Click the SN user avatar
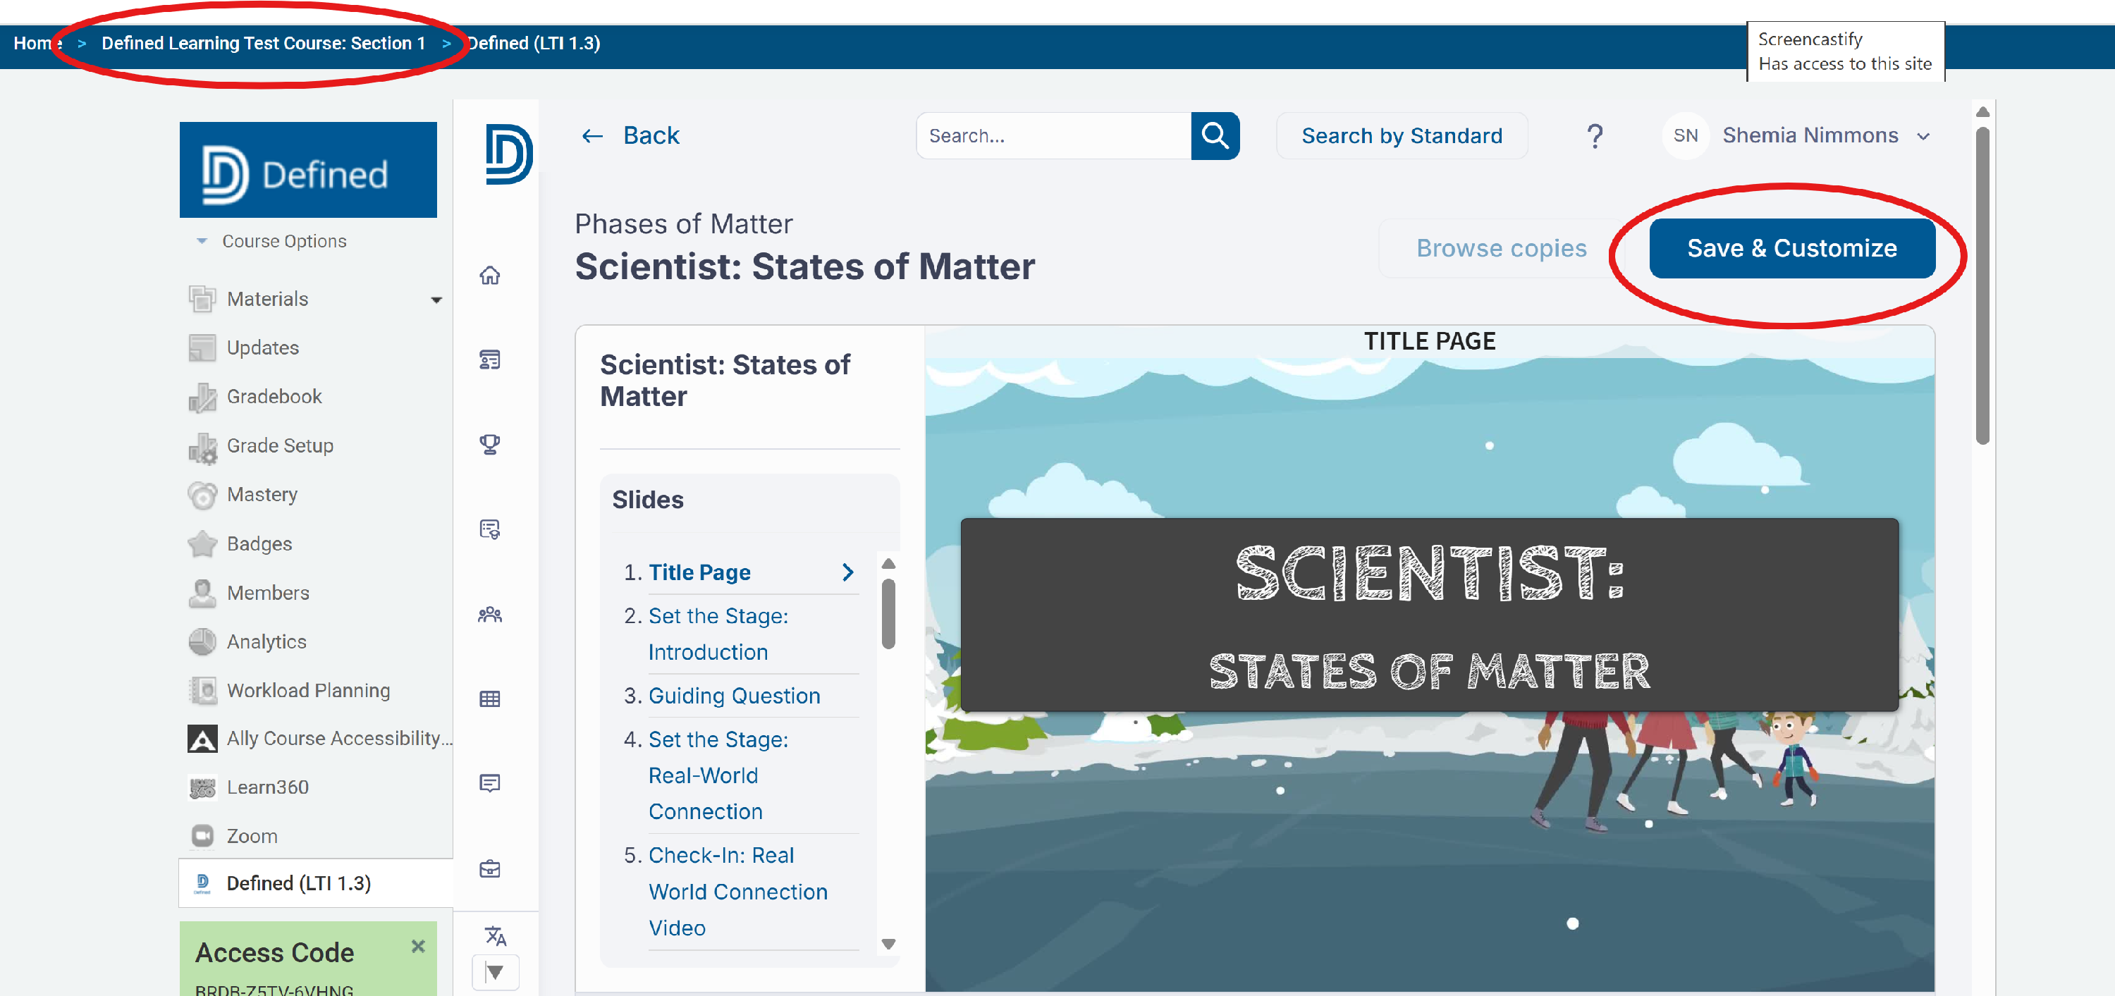This screenshot has height=996, width=2115. pos(1686,135)
